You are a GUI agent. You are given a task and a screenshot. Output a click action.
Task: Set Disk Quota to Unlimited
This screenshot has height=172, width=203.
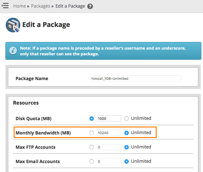coord(127,119)
